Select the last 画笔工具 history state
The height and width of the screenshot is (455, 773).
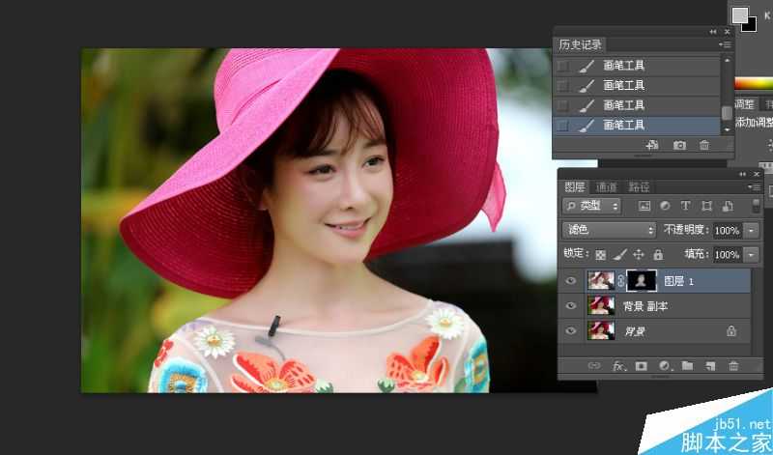click(x=637, y=126)
